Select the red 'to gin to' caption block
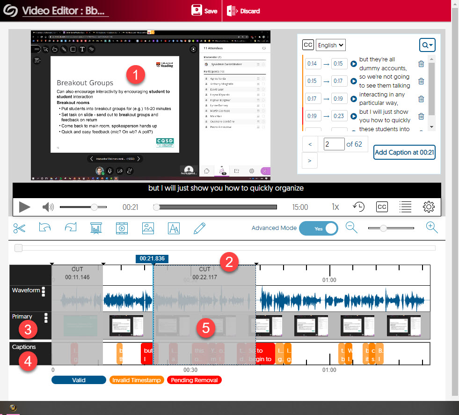Viewport: 459px width, 415px height. click(265, 354)
